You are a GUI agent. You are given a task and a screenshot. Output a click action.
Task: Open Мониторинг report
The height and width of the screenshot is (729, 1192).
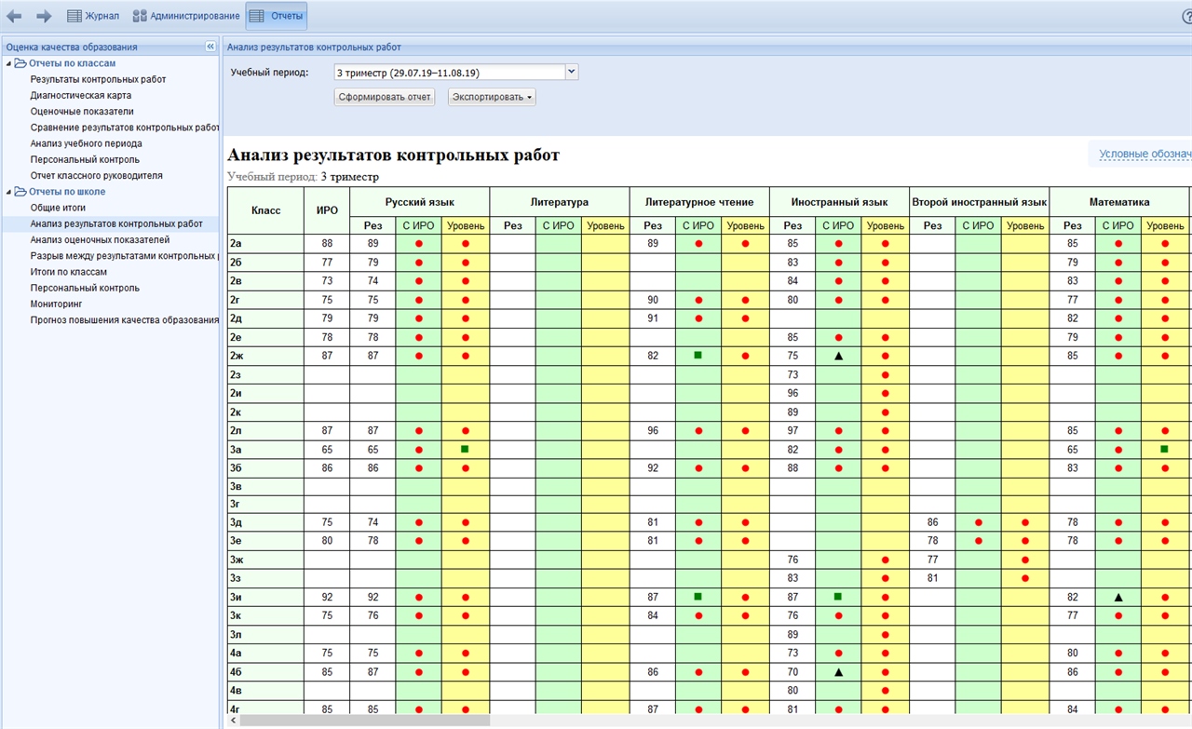click(x=56, y=304)
